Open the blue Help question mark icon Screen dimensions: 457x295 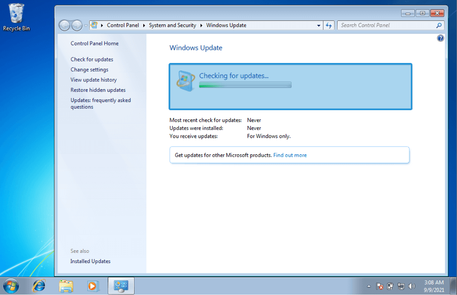click(440, 38)
